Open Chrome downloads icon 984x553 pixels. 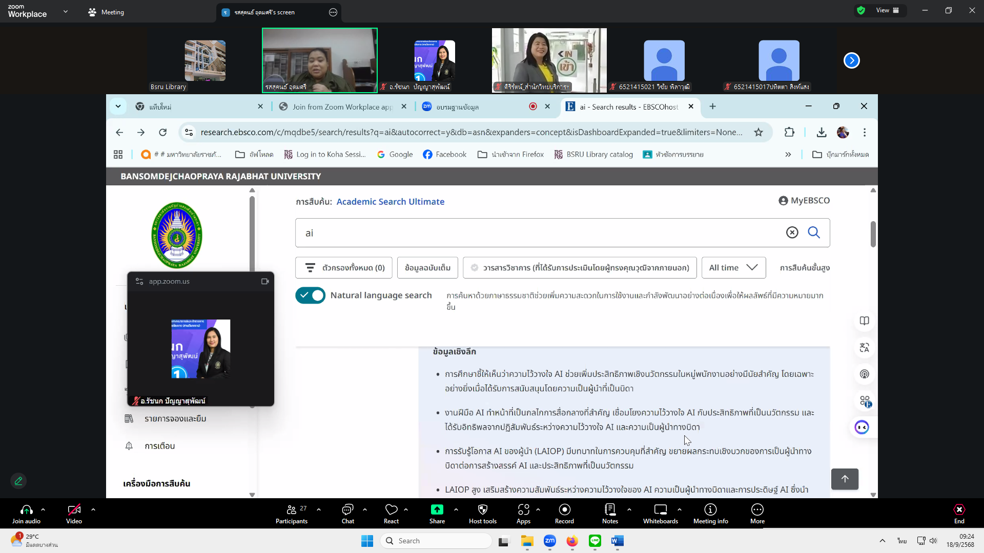click(x=821, y=133)
